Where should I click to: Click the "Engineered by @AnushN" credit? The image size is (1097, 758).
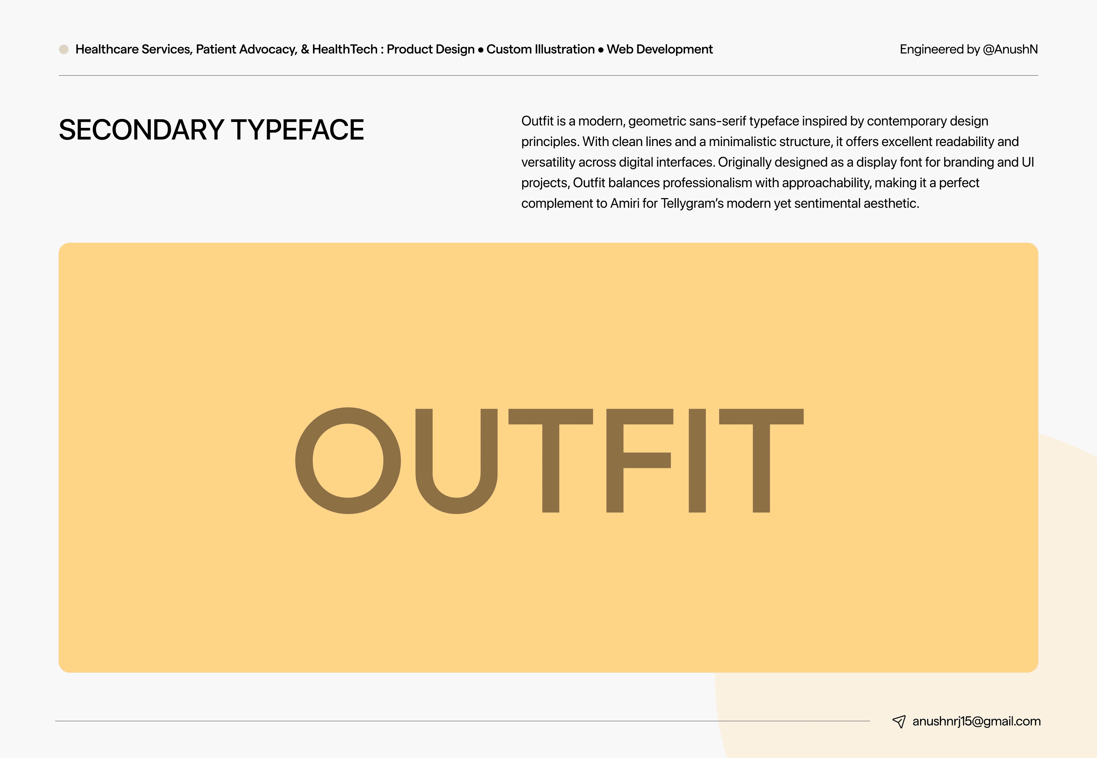969,49
